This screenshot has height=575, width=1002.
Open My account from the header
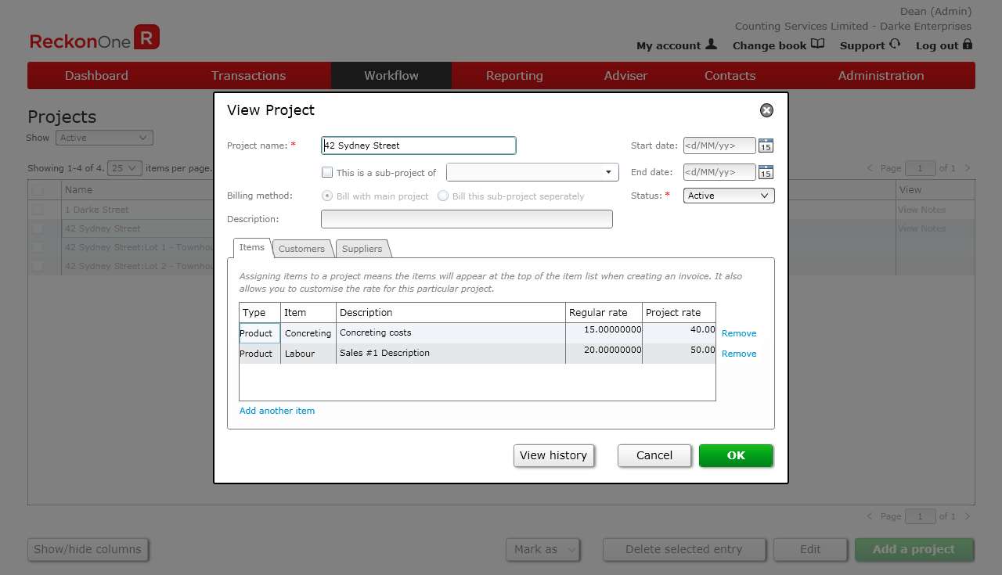670,45
